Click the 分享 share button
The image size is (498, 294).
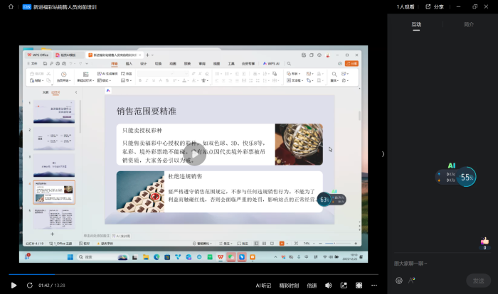pos(435,6)
